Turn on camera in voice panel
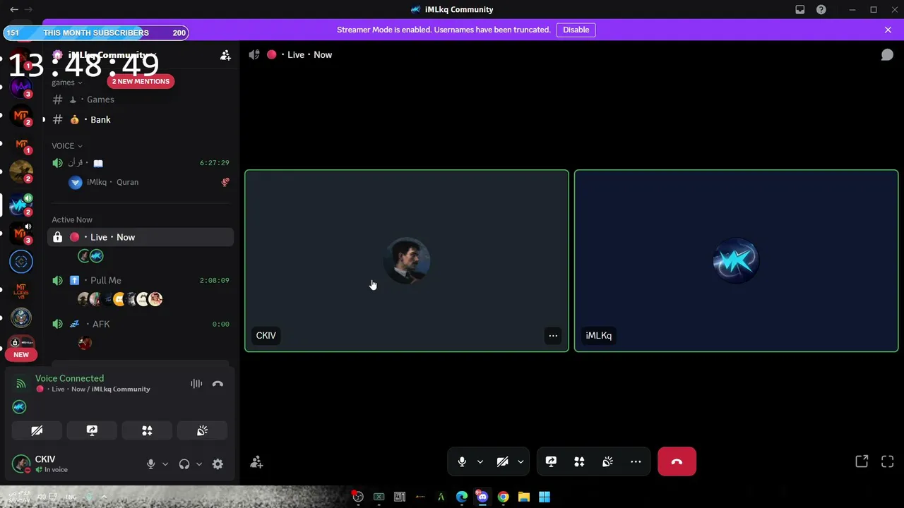Viewport: 904px width, 508px height. tap(37, 430)
